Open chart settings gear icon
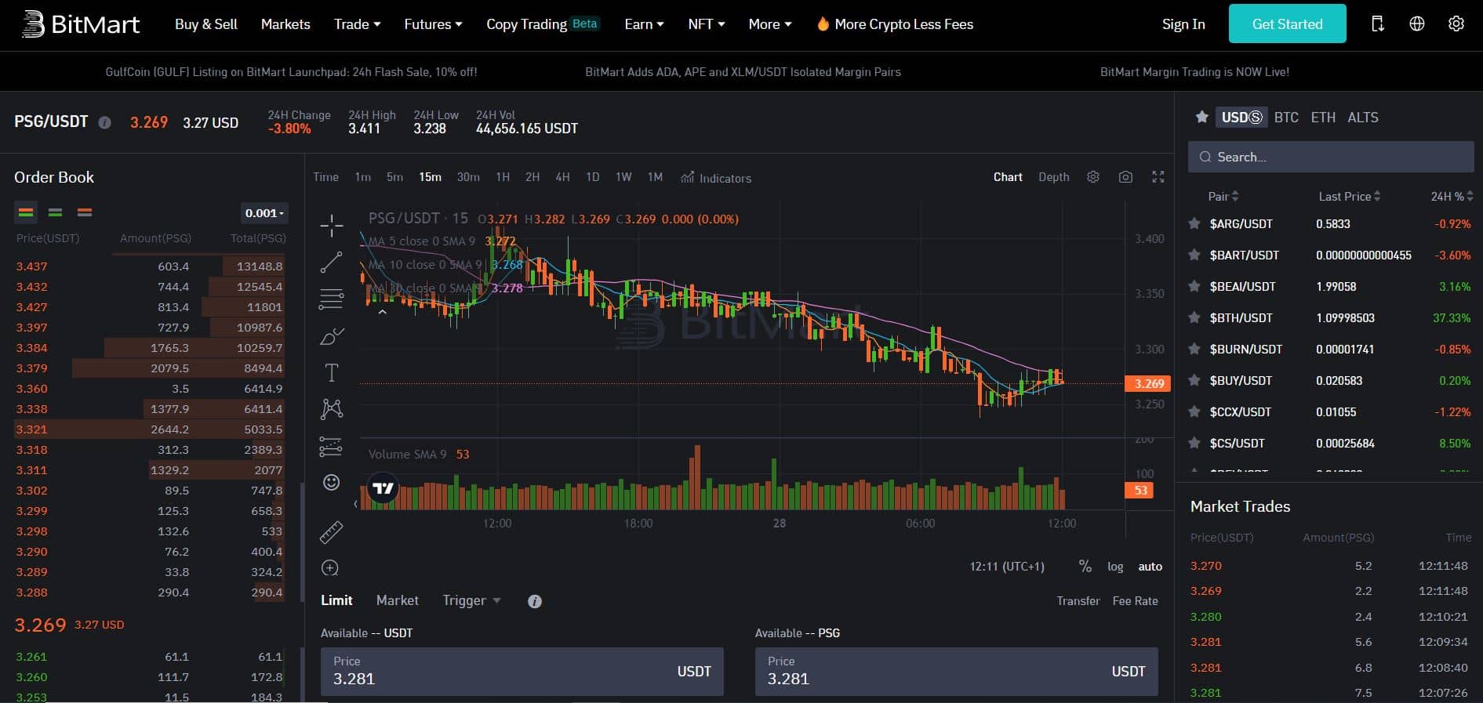 1093,177
